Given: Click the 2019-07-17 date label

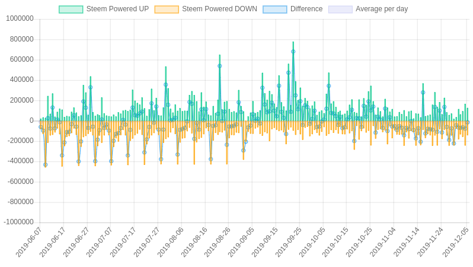Looking at the screenshot, I should [x=123, y=242].
